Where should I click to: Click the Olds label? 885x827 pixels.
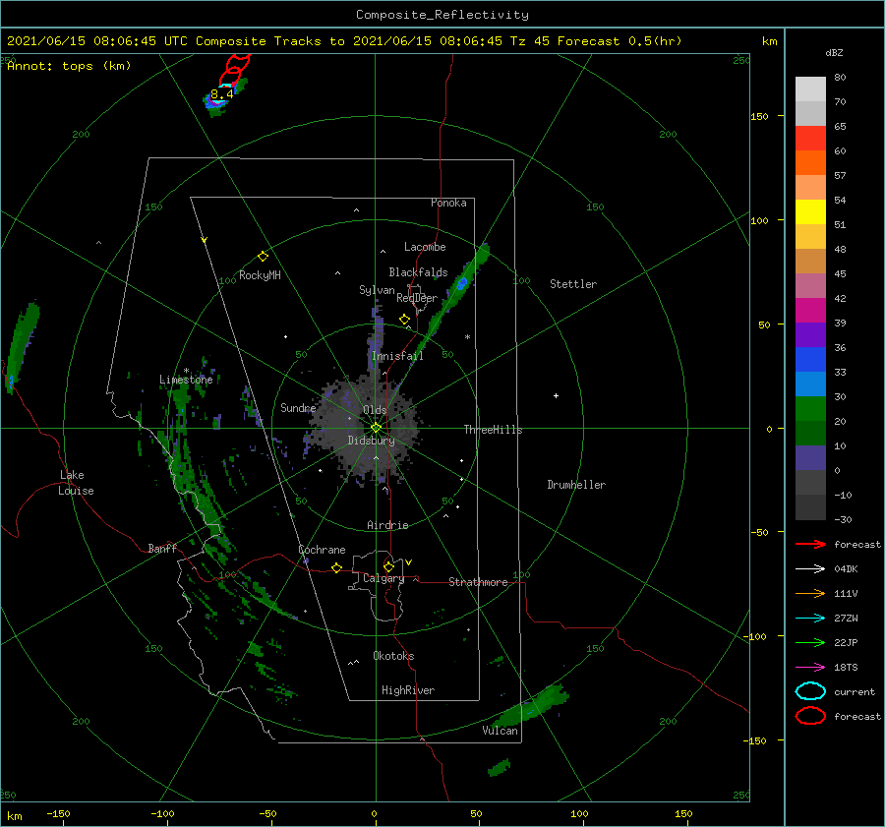coord(375,410)
